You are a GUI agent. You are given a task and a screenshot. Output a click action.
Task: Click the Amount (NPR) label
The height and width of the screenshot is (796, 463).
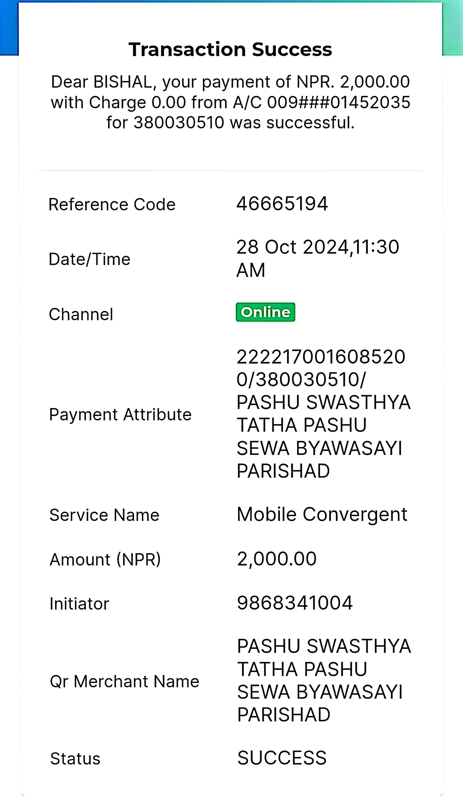pos(105,560)
